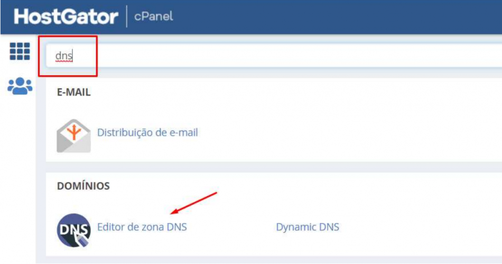Collapse the E-MAIL section heading
Screen dimensions: 502x264
click(x=74, y=92)
